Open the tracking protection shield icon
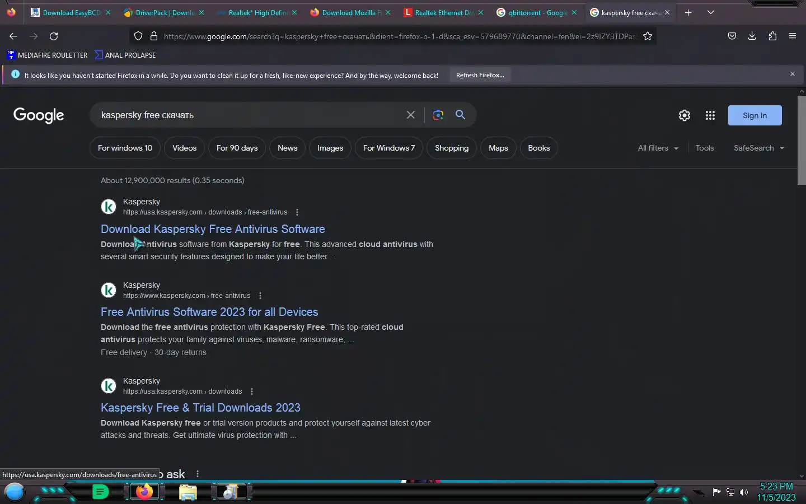This screenshot has width=806, height=504. 138,36
